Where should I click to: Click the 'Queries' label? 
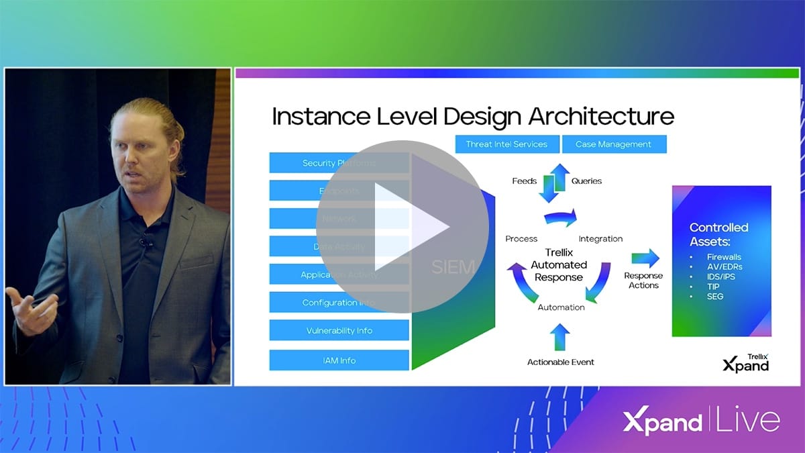coord(586,181)
